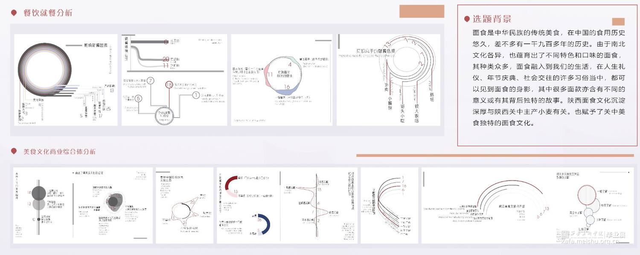Click the red pin icon beside 餐饮就餐分析
The image size is (640, 255).
coord(14,13)
